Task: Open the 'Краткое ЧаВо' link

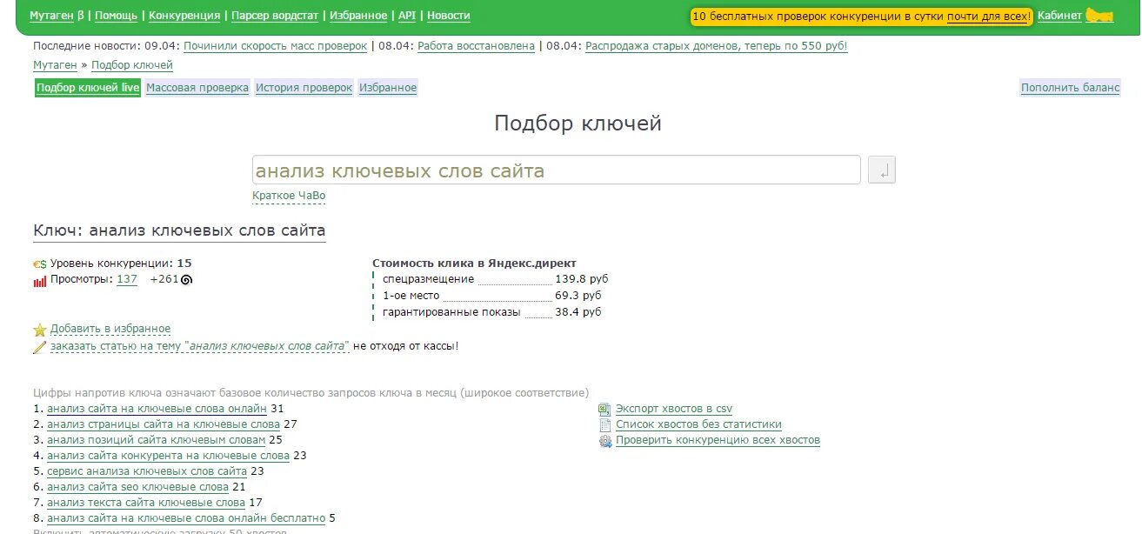Action: [289, 196]
